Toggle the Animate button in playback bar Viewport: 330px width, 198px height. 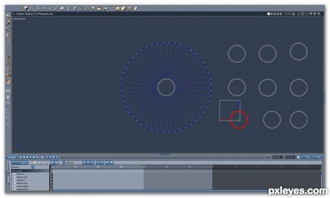pos(12,157)
